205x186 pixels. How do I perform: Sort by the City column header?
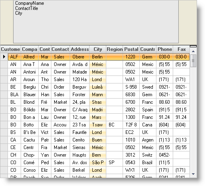pyautogui.click(x=98, y=49)
